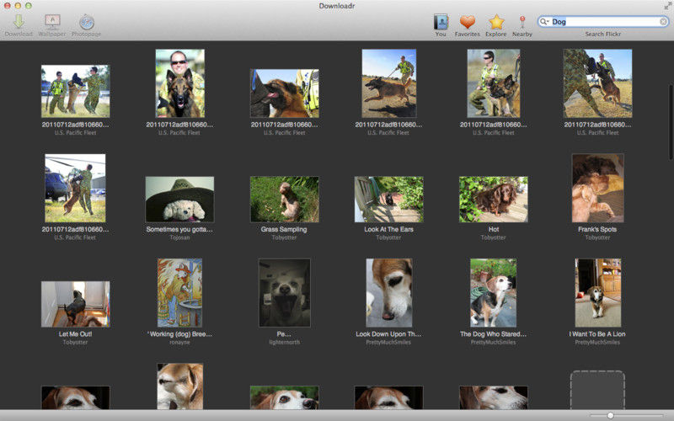Click the author name ronayne

point(179,343)
